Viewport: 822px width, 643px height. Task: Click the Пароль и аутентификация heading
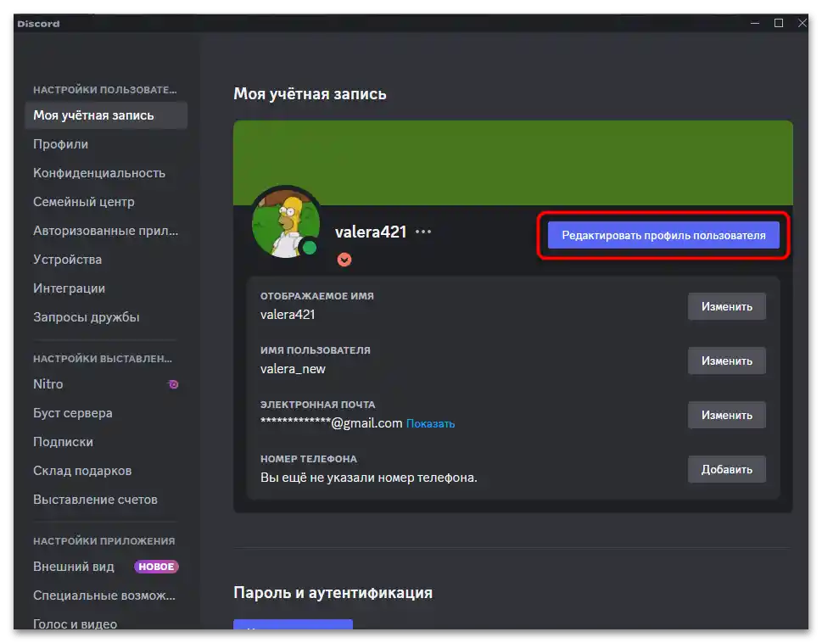[x=333, y=593]
